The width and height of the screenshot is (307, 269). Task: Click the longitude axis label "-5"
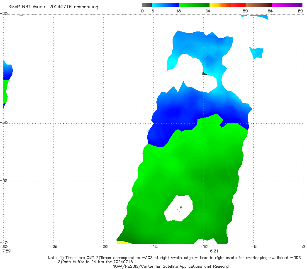click(253, 247)
